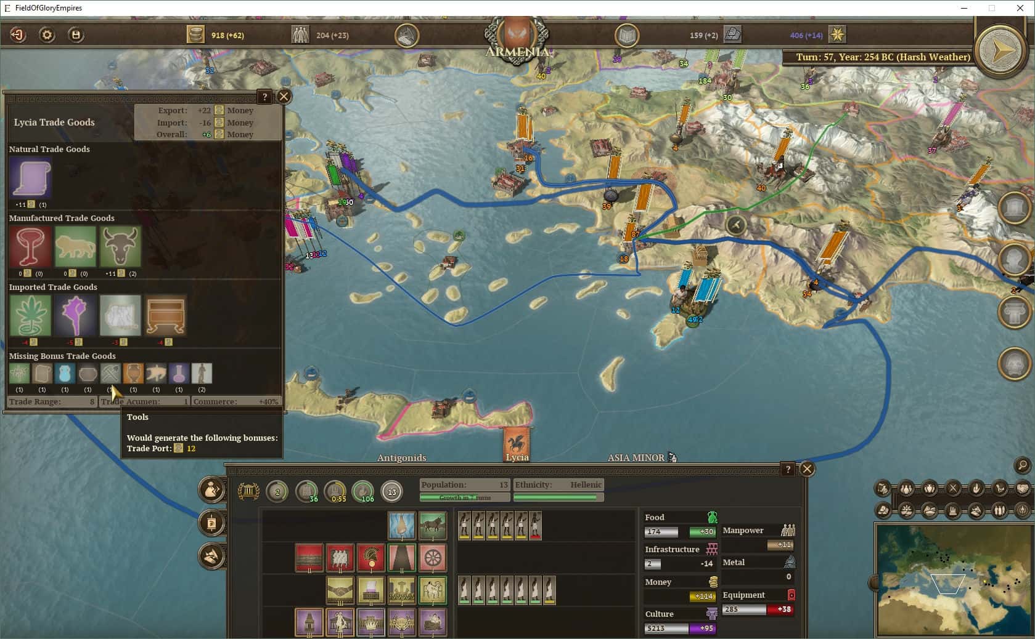Open the Objectives laurel-wreath icon above the building tree

pos(247,491)
